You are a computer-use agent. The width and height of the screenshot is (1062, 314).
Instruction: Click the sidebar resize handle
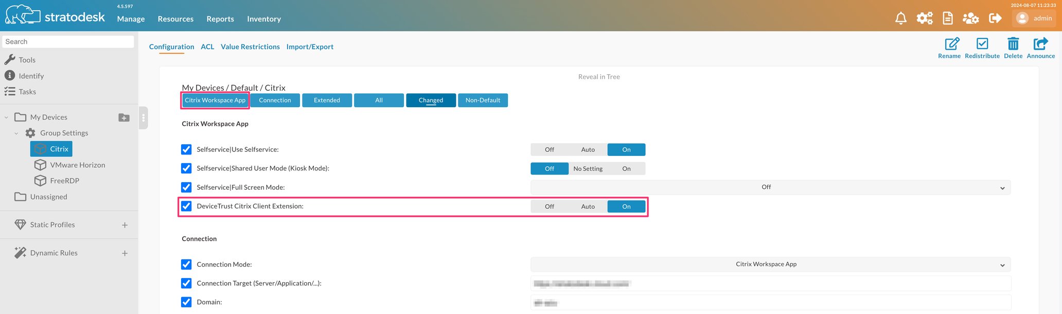pos(144,118)
